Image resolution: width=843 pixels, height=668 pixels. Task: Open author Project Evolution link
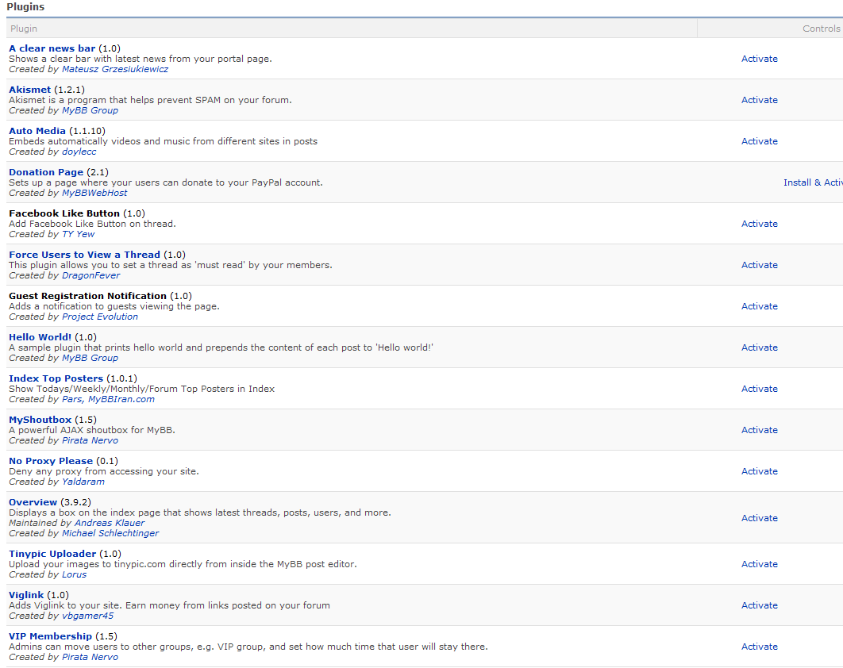[x=100, y=317]
